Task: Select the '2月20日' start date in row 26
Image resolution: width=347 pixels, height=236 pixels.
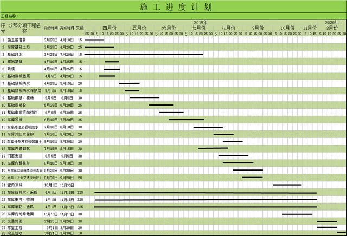Action: 50,221
